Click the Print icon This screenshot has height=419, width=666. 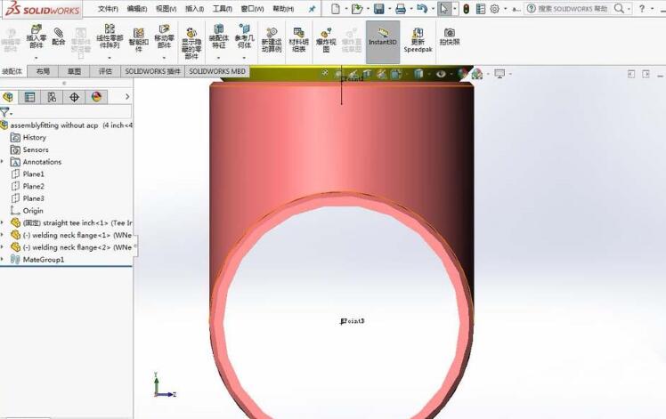tap(400, 9)
